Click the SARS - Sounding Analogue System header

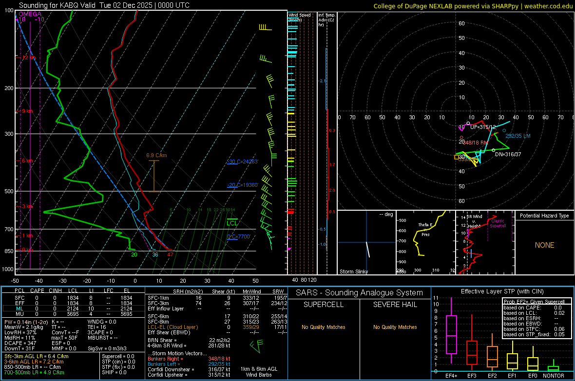pyautogui.click(x=360, y=293)
